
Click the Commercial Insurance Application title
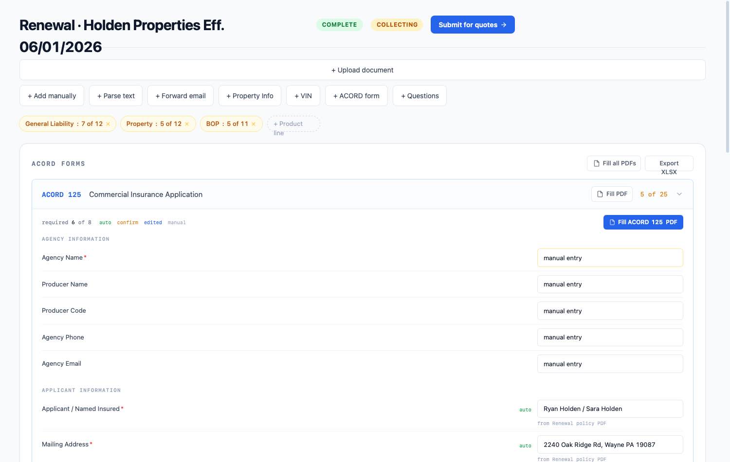pos(146,195)
